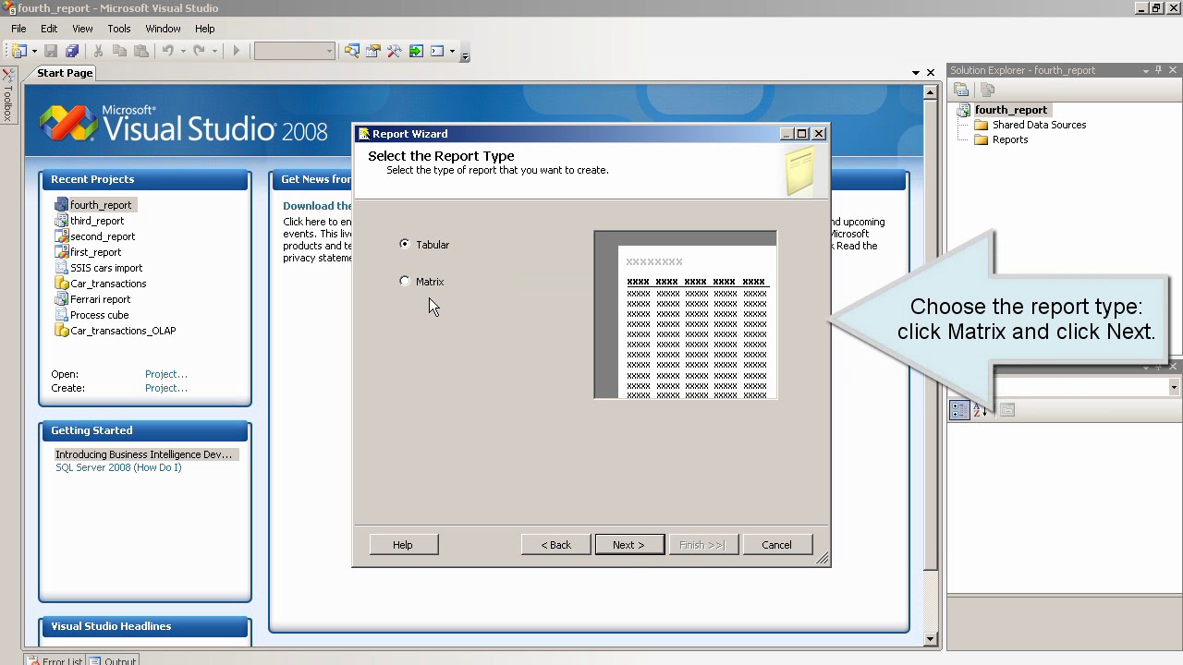Viewport: 1183px width, 665px height.
Task: Open the New Project icon's dropdown arrow
Action: [x=33, y=52]
